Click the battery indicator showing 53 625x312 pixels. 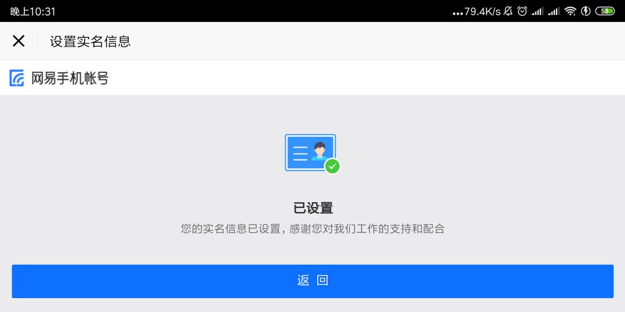pyautogui.click(x=605, y=11)
